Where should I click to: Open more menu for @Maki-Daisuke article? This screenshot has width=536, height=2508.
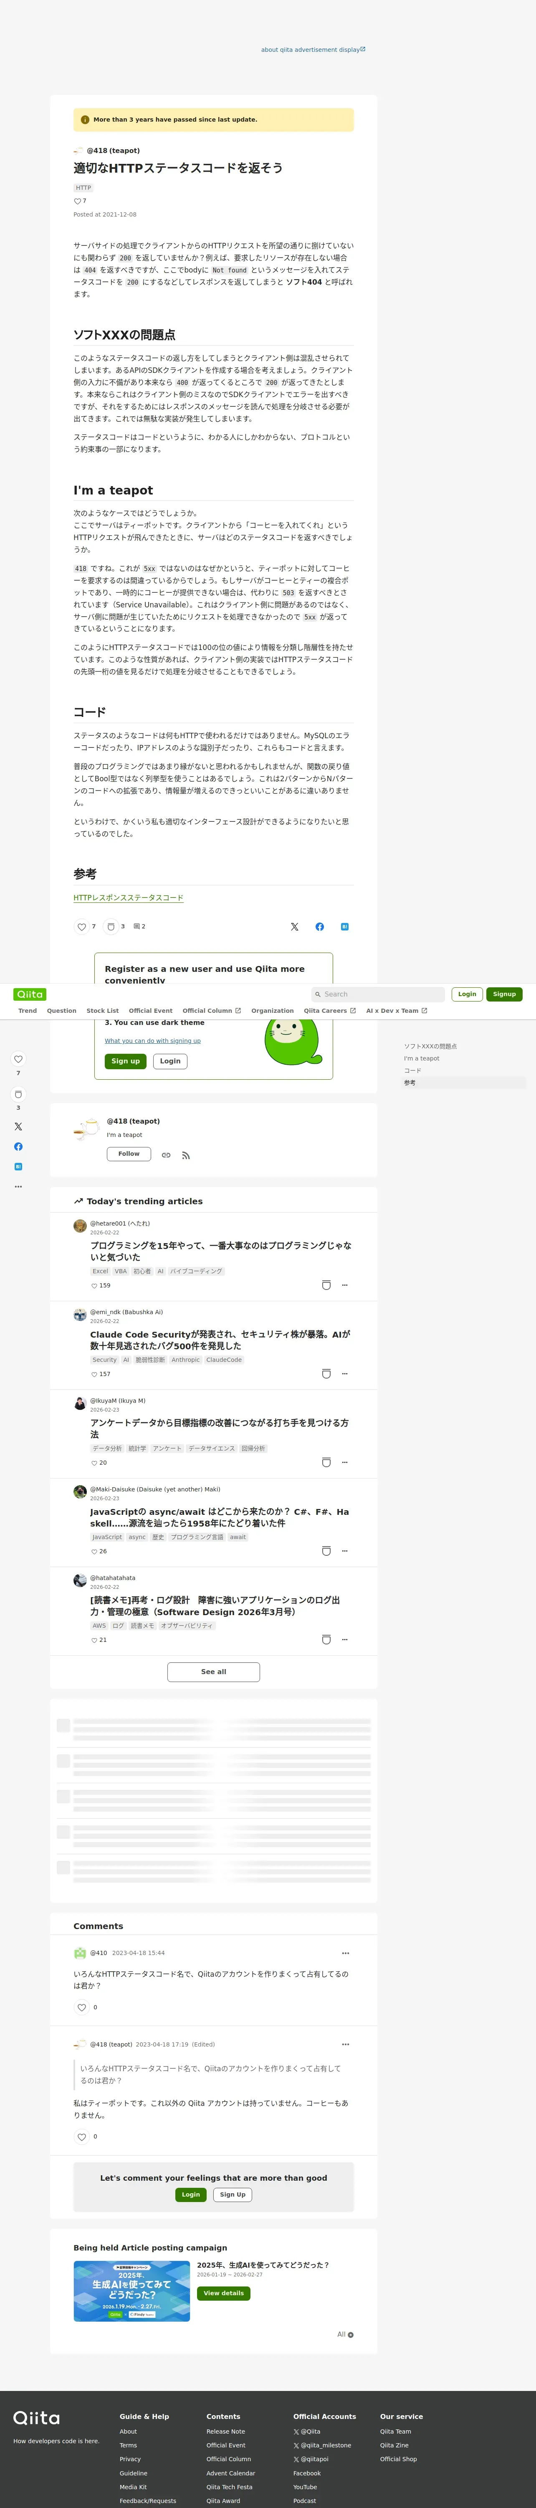point(344,1551)
